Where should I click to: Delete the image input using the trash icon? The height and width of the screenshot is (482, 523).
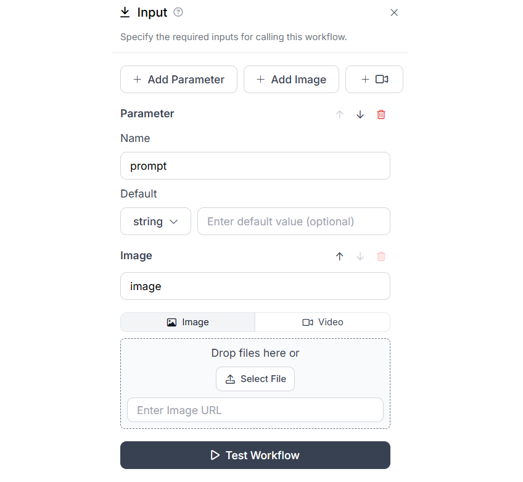click(x=381, y=256)
